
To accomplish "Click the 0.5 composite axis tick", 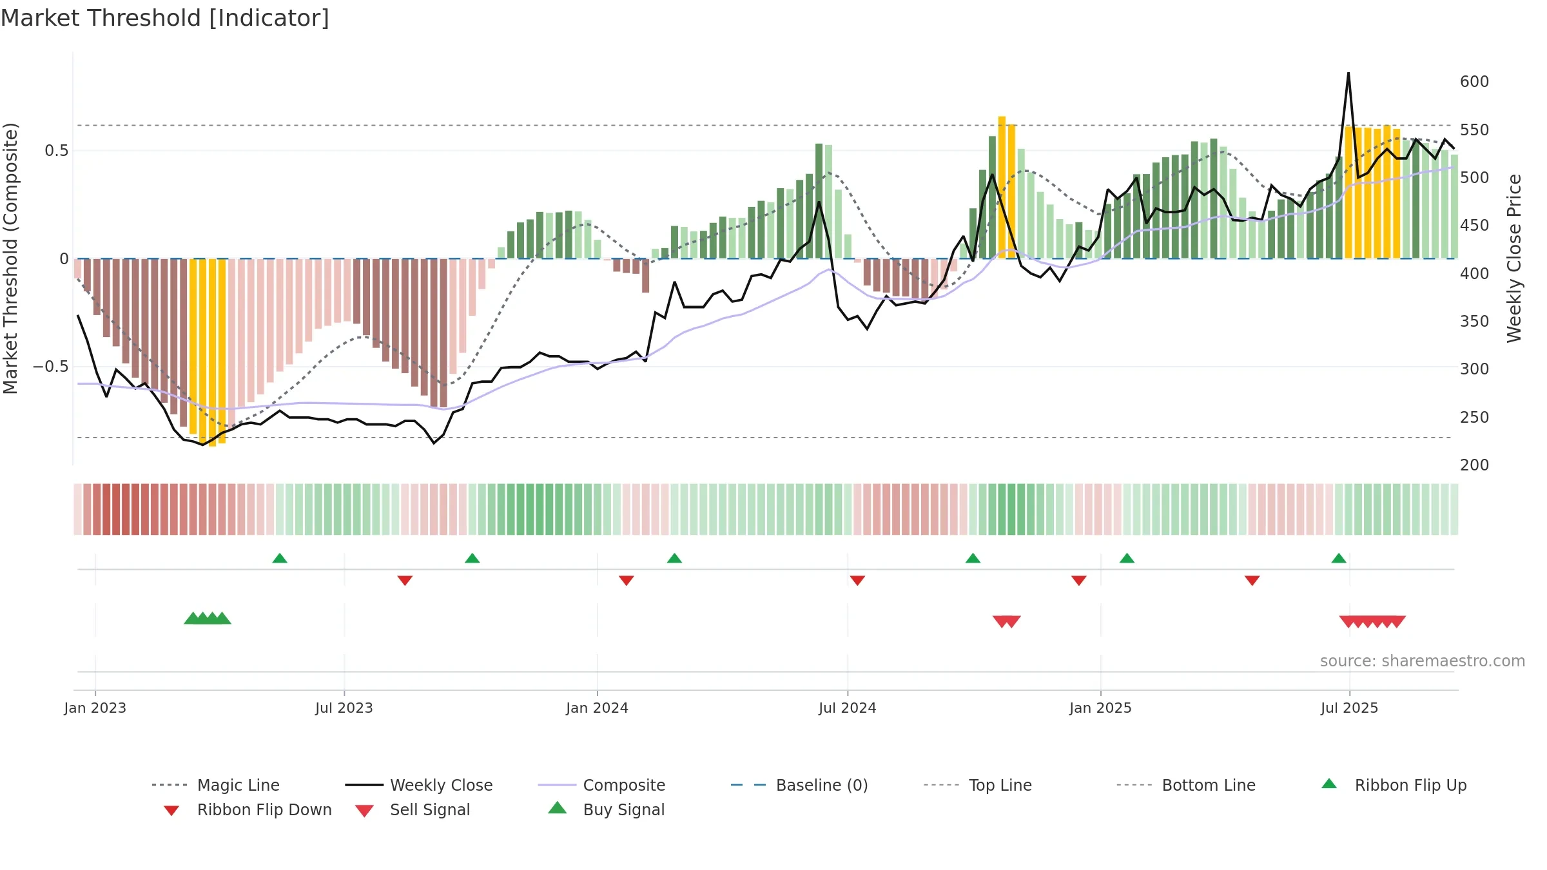I will (x=57, y=151).
